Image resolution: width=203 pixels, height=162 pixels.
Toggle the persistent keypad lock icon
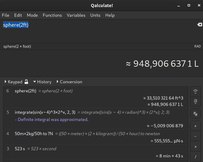pos(26,82)
